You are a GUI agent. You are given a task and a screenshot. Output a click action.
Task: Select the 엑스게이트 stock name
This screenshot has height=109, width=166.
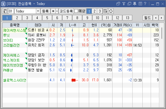click(11, 60)
